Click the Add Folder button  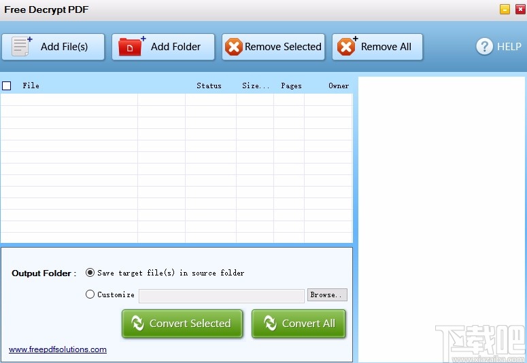coord(163,47)
